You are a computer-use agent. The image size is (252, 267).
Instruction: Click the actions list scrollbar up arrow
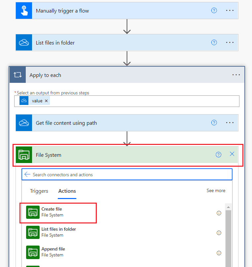click(228, 207)
